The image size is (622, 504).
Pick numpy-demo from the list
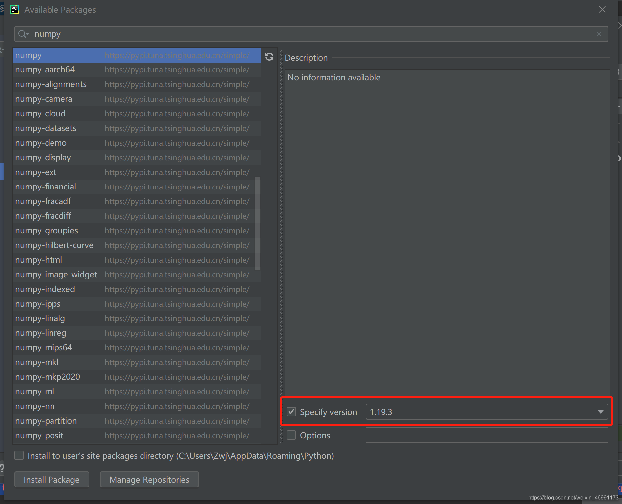click(137, 143)
